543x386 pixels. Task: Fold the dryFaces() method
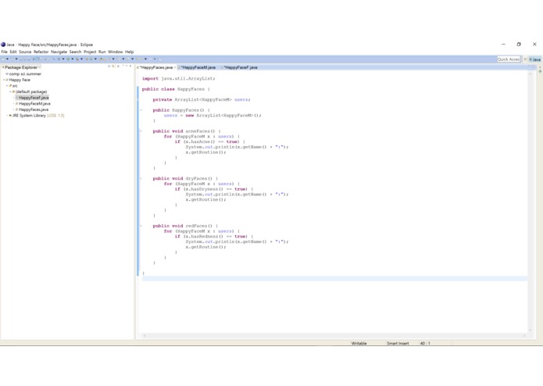[141, 179]
